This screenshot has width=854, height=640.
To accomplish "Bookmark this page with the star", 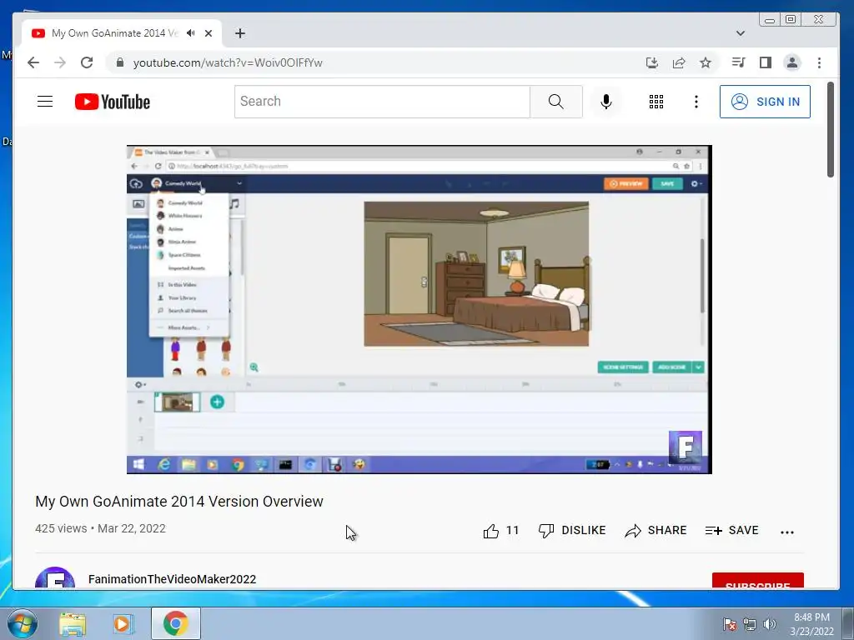I will pyautogui.click(x=706, y=62).
